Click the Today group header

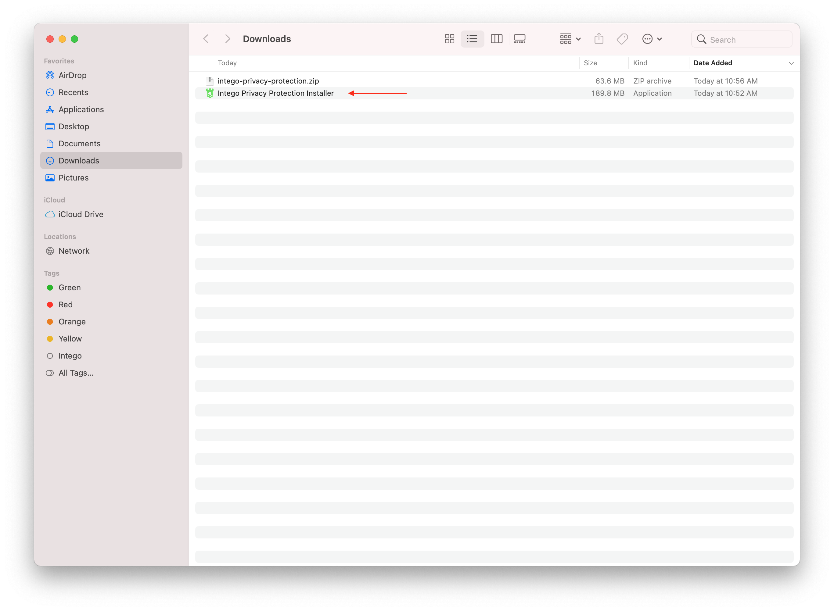(x=227, y=63)
